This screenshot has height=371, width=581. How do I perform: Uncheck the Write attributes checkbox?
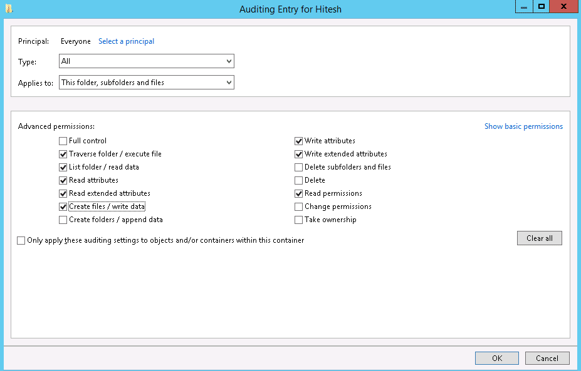[299, 141]
